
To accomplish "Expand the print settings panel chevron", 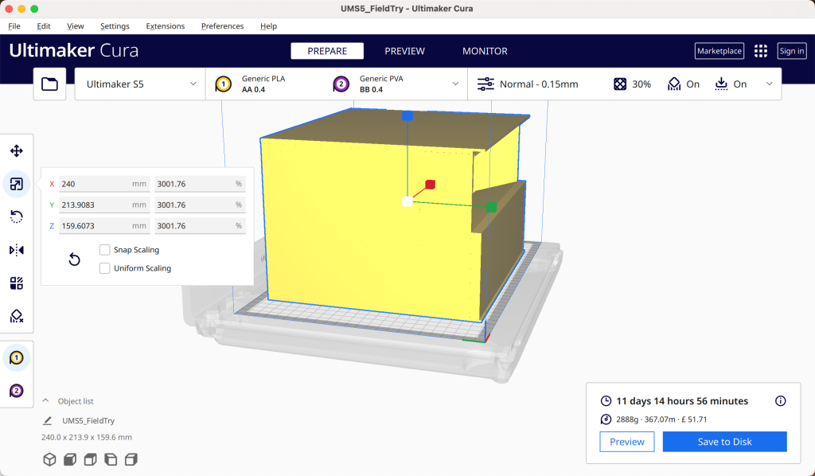I will click(x=770, y=84).
